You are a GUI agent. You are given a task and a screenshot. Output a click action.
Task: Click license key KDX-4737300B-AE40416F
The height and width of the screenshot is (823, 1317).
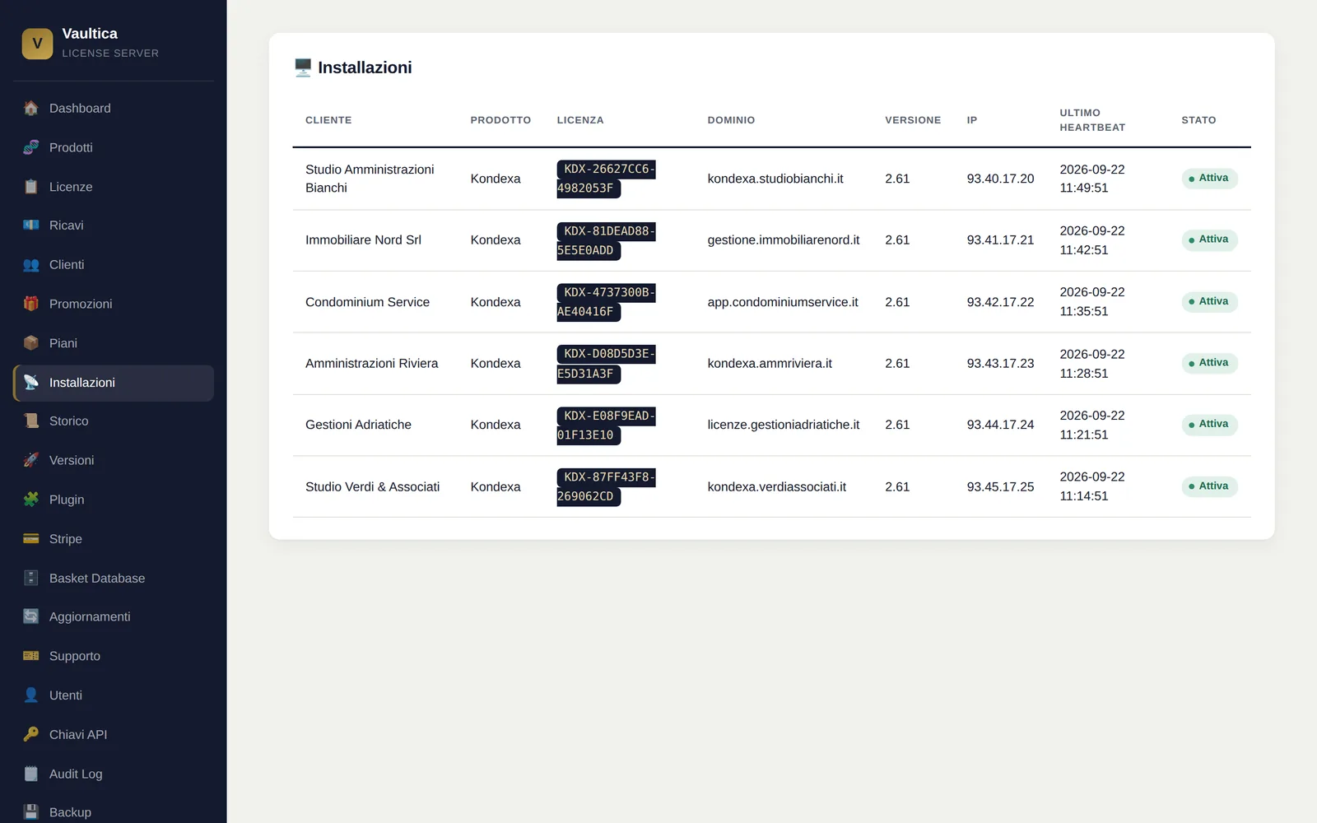(606, 302)
